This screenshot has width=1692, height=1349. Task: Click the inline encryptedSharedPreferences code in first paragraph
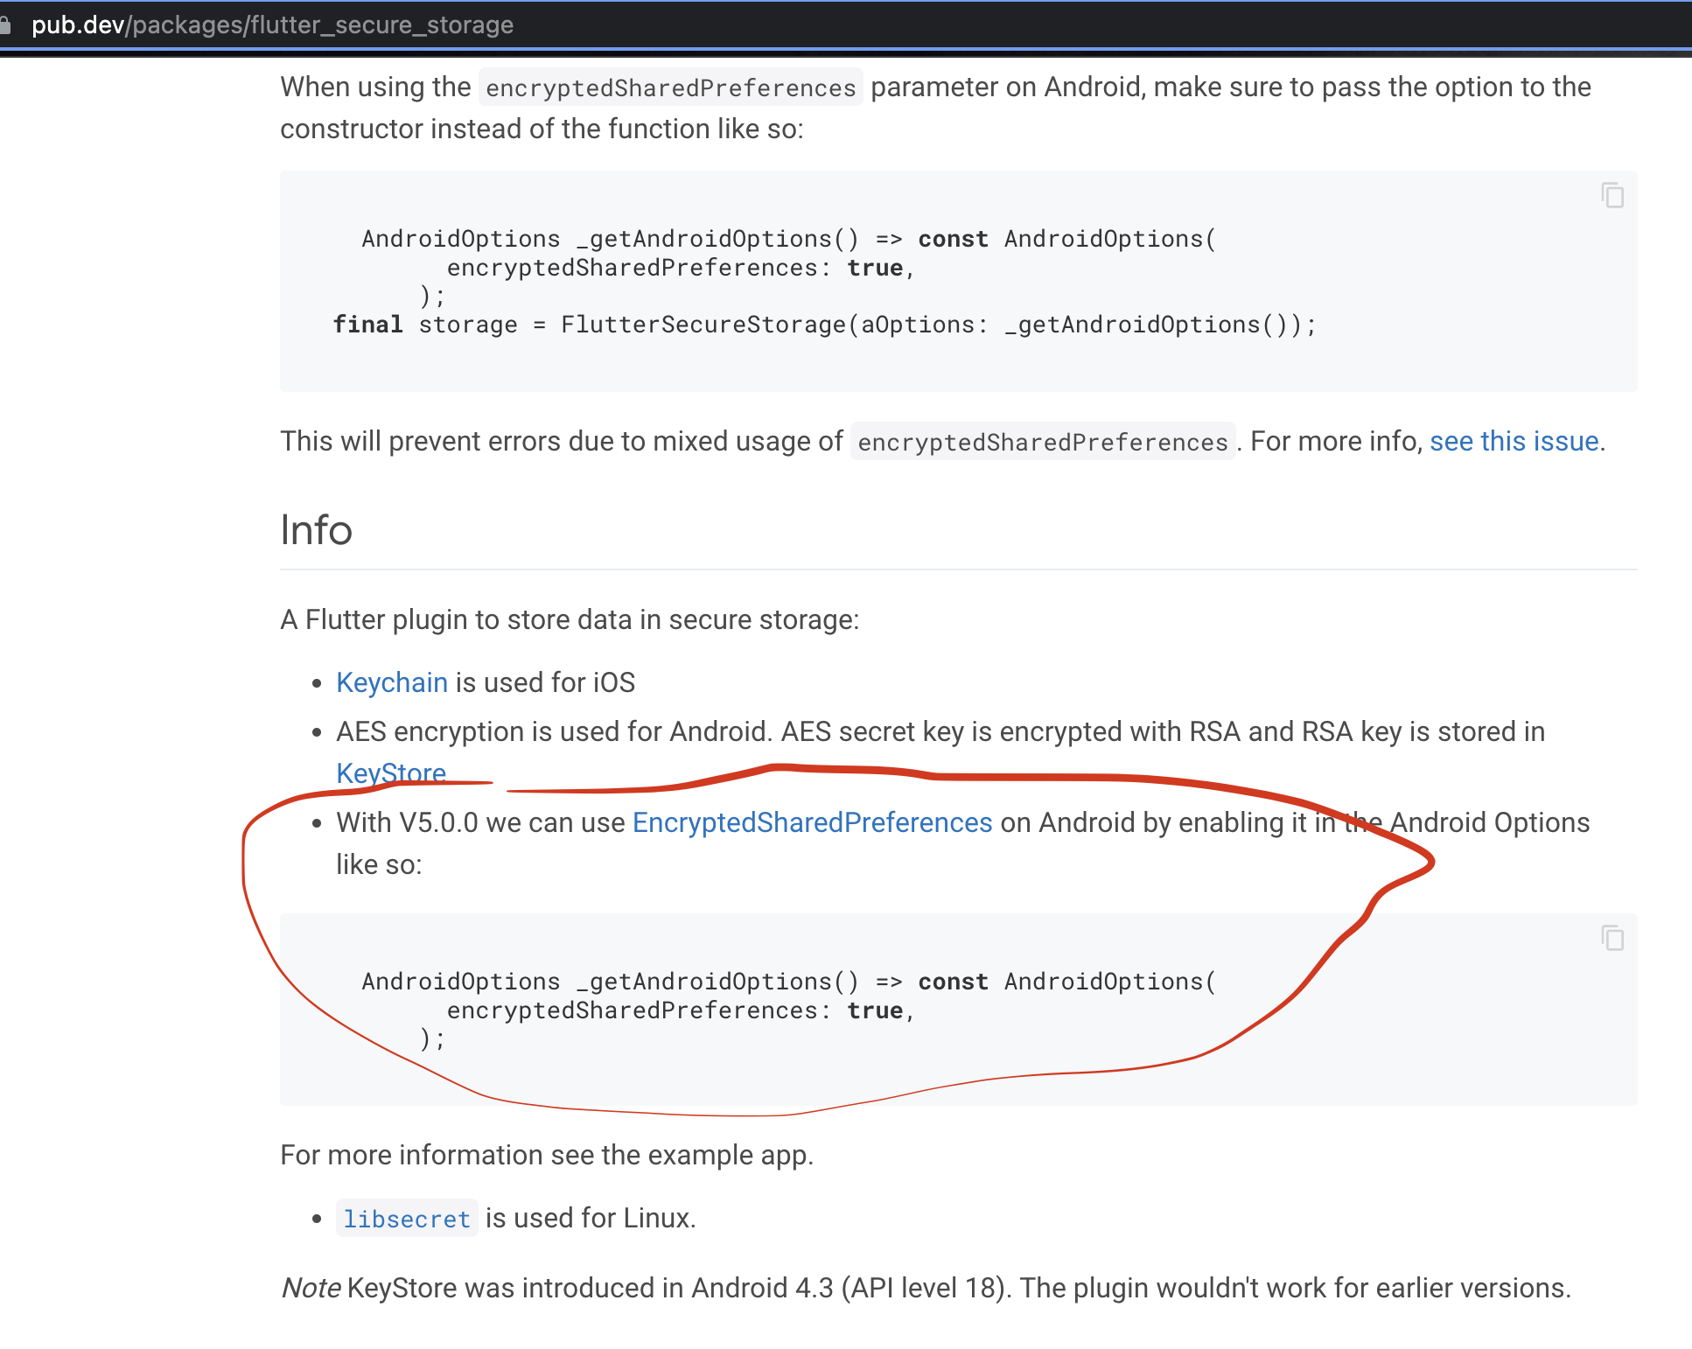pos(670,87)
